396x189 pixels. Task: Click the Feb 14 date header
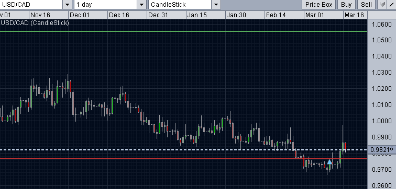276,15
